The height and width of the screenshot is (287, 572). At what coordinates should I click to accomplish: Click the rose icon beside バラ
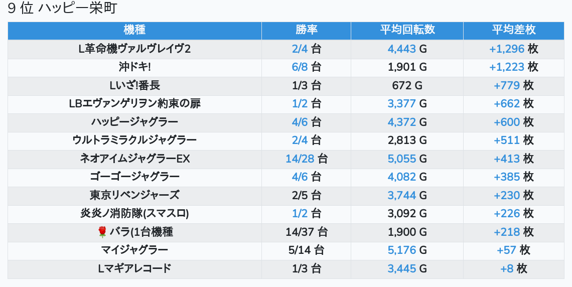click(102, 232)
